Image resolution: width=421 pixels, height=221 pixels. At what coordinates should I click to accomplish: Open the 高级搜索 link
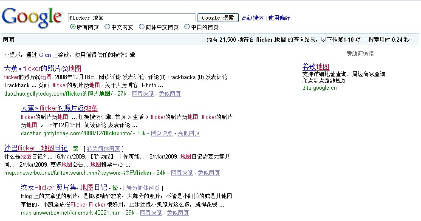[252, 18]
